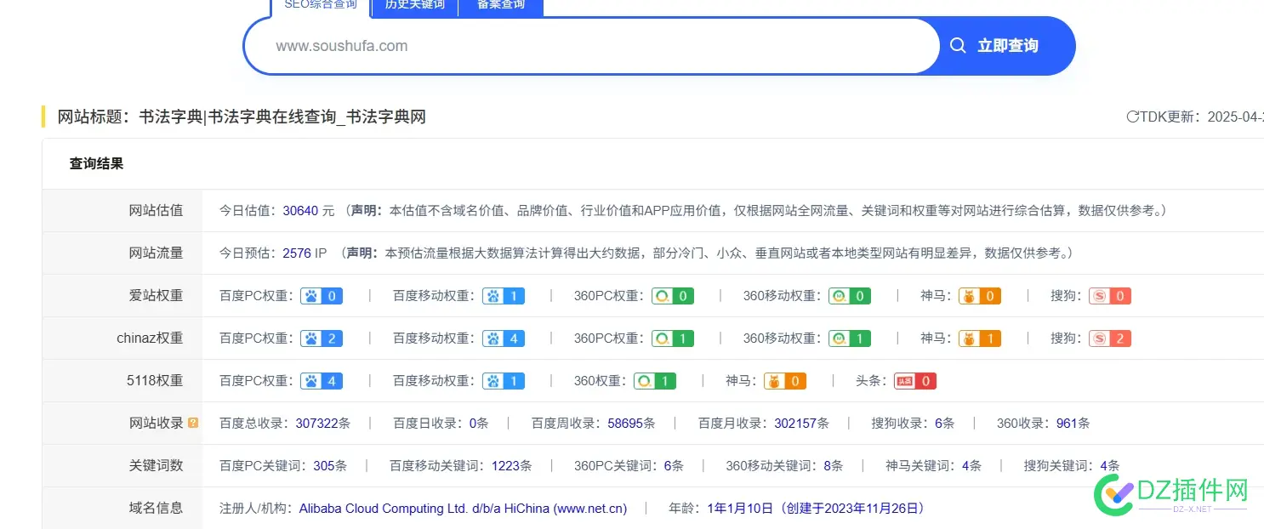
Task: Click 爱站权重 百度PC权重 badge showing 0
Action: [322, 296]
